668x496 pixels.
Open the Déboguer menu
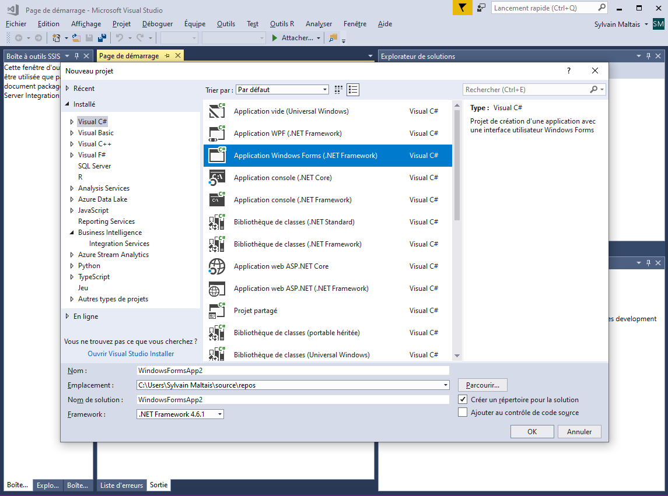(x=158, y=24)
